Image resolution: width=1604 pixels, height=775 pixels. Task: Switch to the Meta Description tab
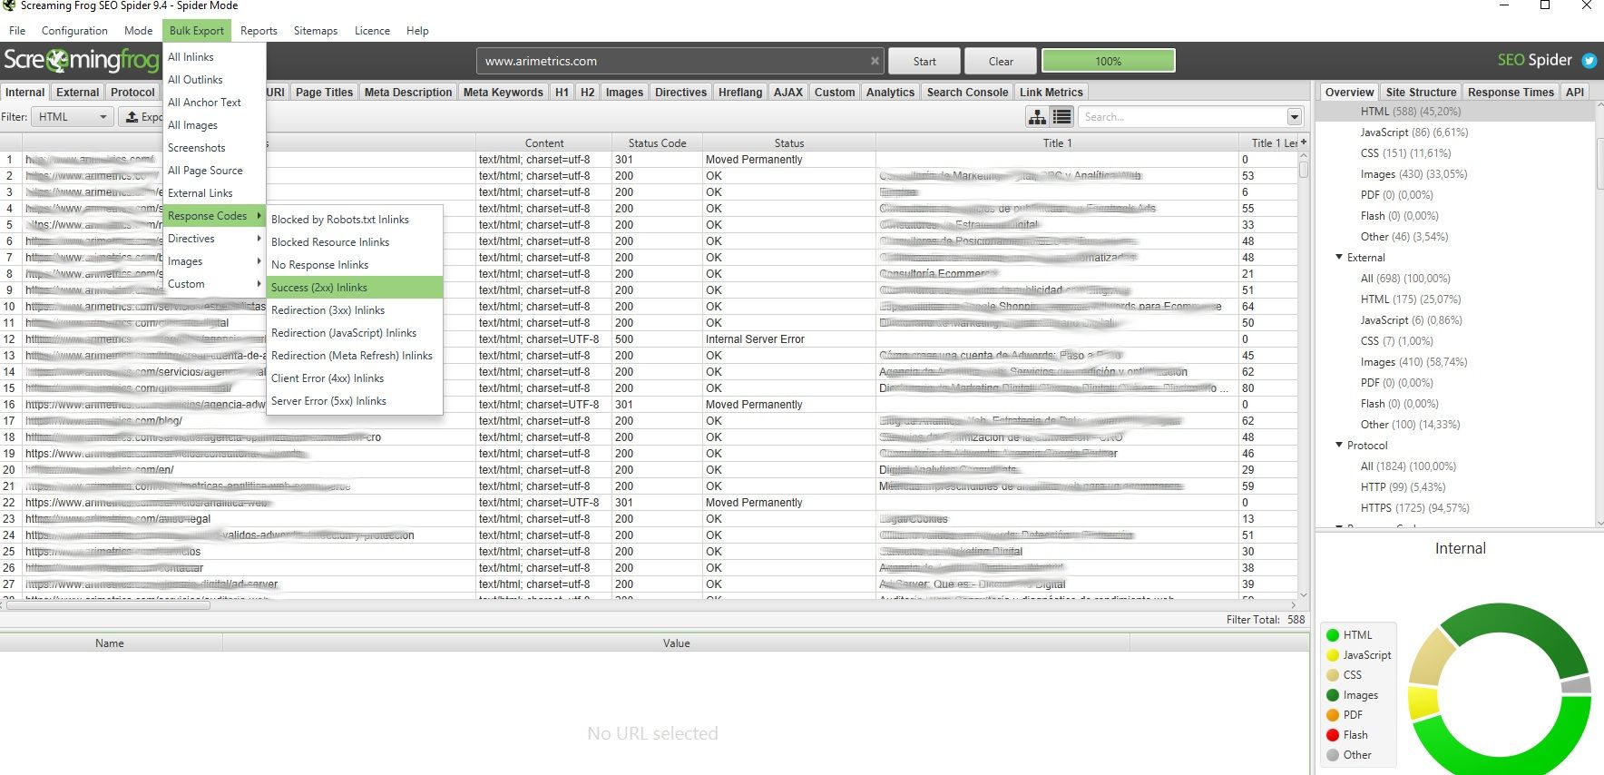coord(408,93)
